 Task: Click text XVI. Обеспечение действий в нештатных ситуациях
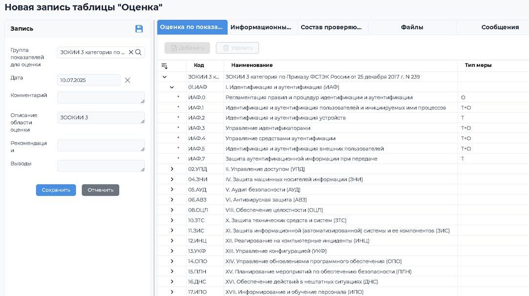302,281
